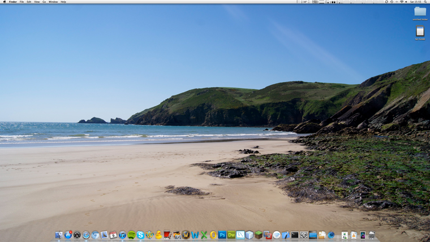Open the VirtualBox cube icon
The image size is (430, 242).
[250, 235]
